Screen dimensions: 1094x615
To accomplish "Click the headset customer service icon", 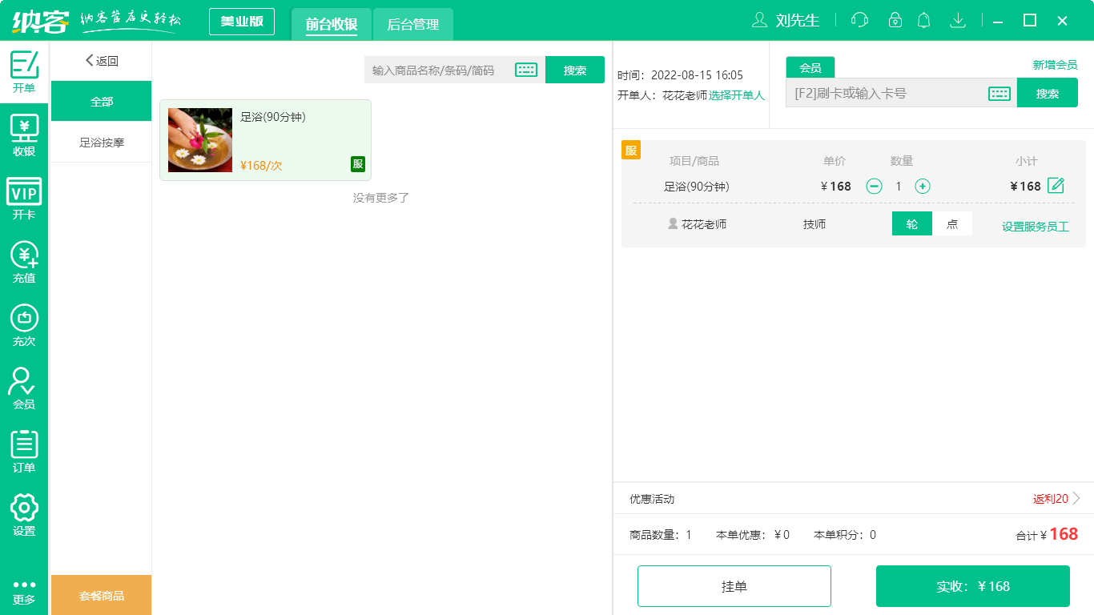I will 859,20.
